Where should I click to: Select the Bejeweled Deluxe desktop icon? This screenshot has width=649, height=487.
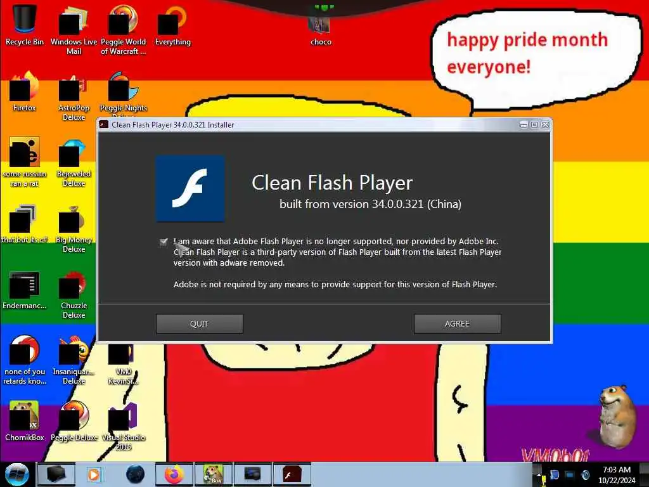pos(74,162)
